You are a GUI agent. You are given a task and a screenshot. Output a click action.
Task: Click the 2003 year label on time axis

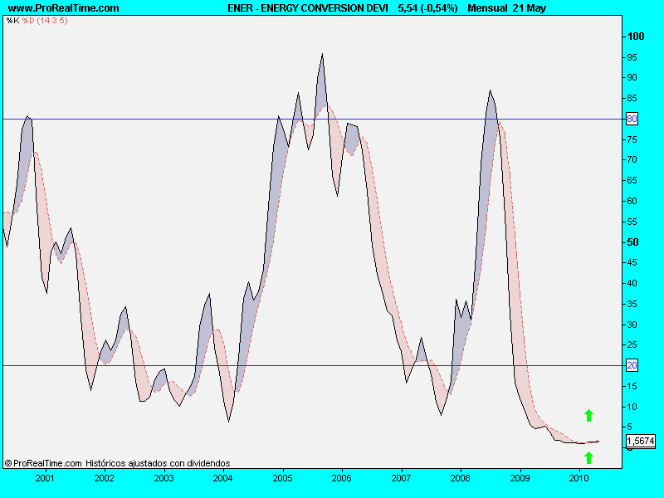click(x=164, y=479)
